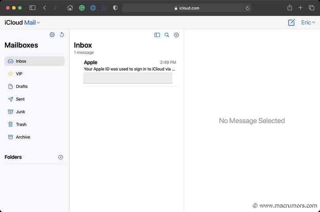
Task: Click the green Grammarly extension icon
Action: click(x=82, y=8)
